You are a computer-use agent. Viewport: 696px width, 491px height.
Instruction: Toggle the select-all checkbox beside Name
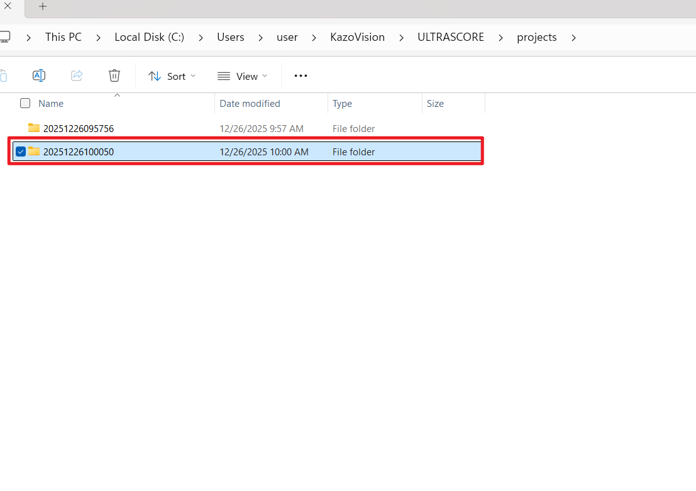25,103
